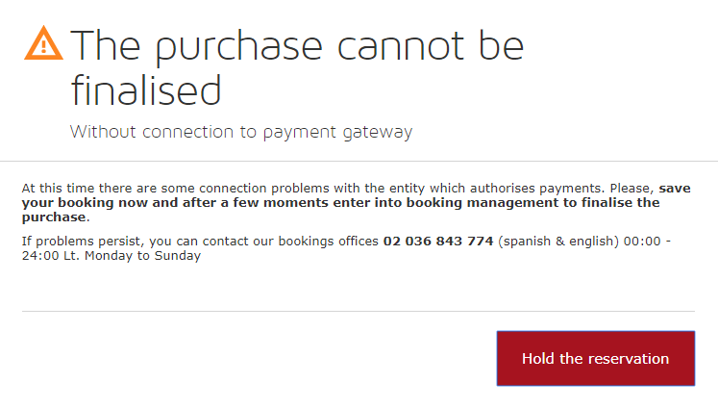
Task: Click the subtitle 'Without connection to payment gateway'
Action: [241, 132]
